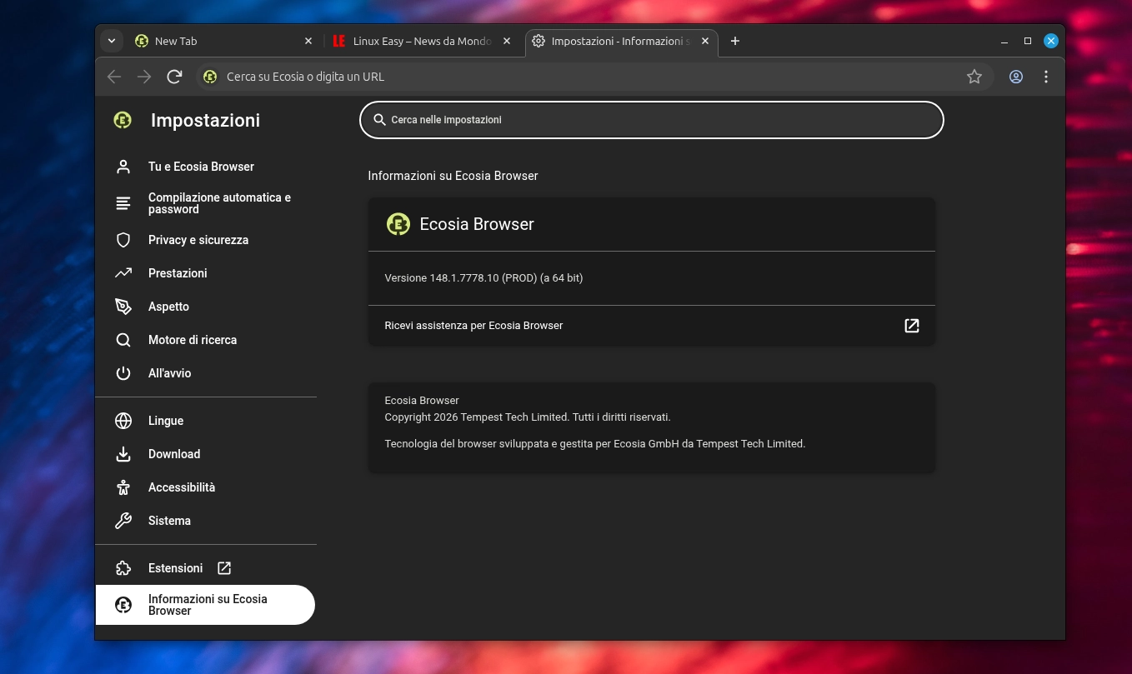Open Lingue settings
This screenshot has height=674, width=1132.
point(206,421)
